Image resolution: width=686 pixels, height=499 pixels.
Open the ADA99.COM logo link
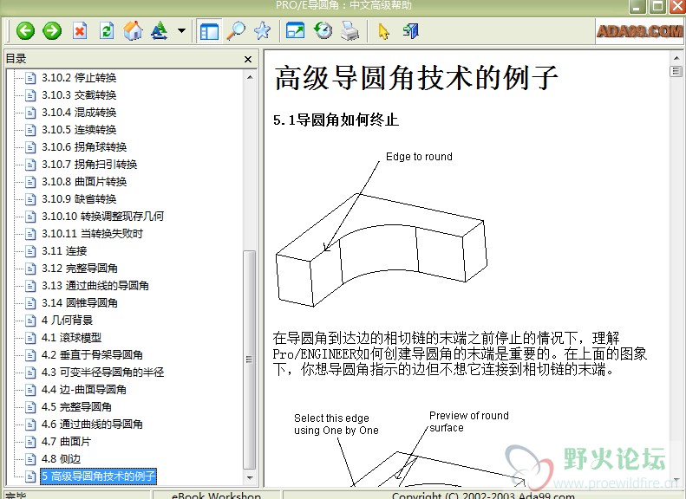pos(639,31)
